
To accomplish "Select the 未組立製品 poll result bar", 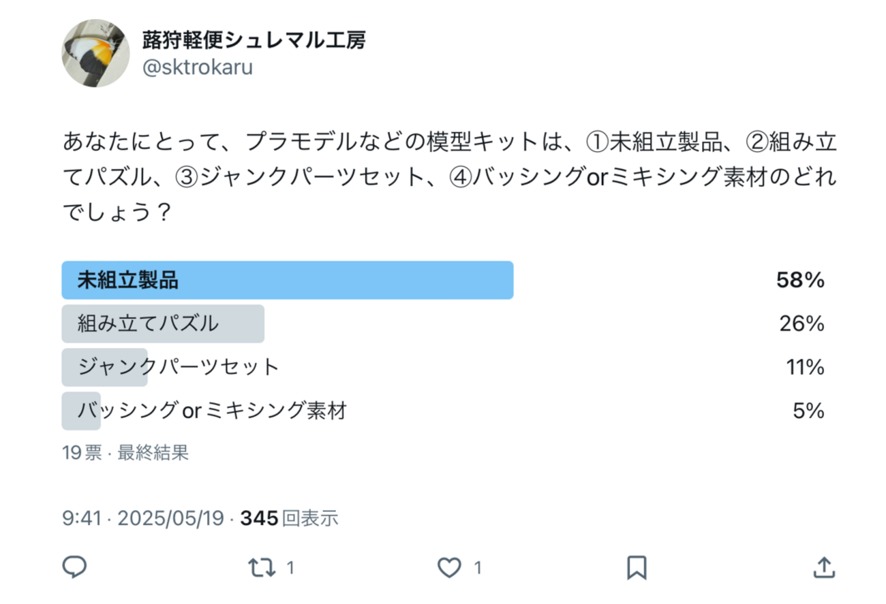I will click(287, 280).
